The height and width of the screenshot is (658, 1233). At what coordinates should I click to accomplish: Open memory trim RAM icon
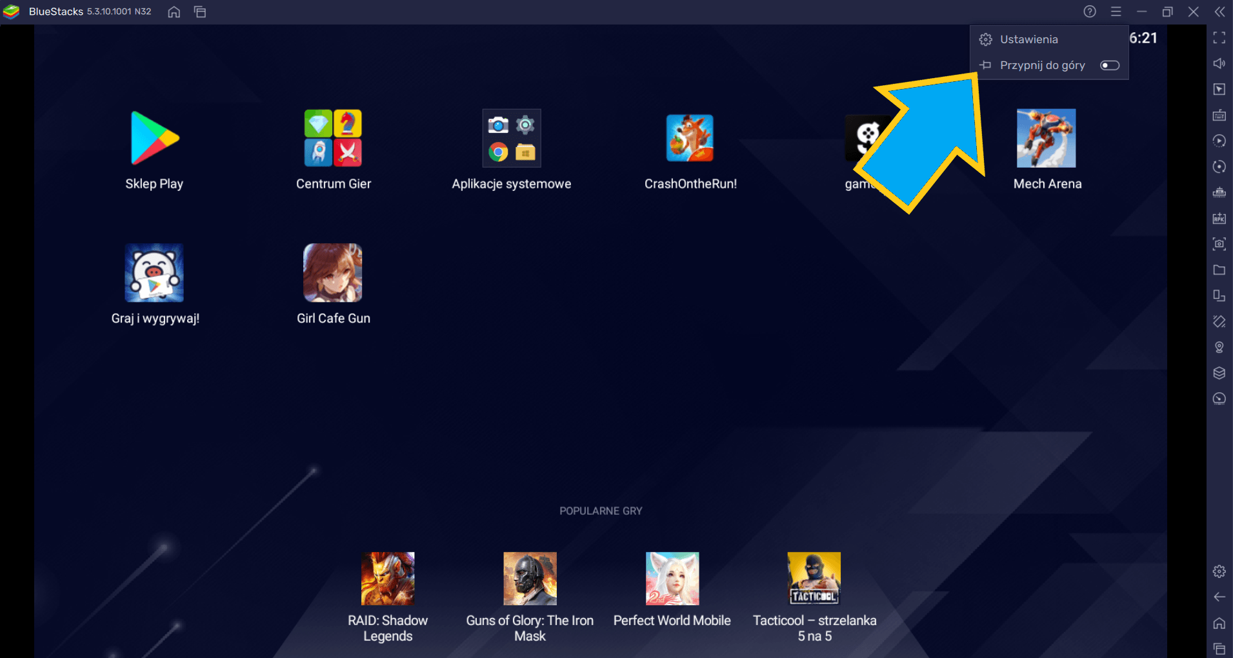[1219, 192]
